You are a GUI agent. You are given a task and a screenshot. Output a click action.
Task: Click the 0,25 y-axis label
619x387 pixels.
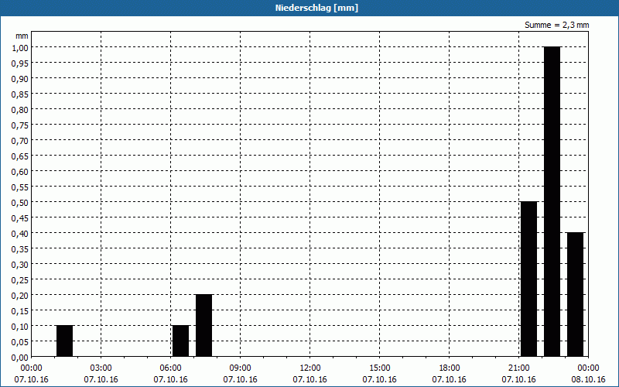(20, 280)
